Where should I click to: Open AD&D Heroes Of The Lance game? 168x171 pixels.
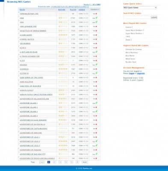pyautogui.click(x=31, y=78)
